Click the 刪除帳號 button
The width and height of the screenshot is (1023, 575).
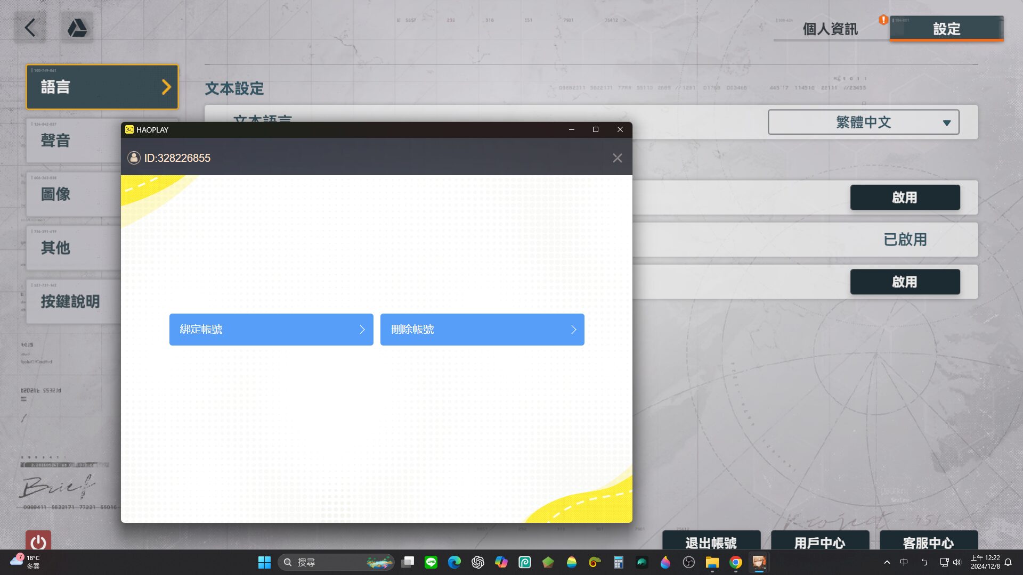pyautogui.click(x=482, y=330)
